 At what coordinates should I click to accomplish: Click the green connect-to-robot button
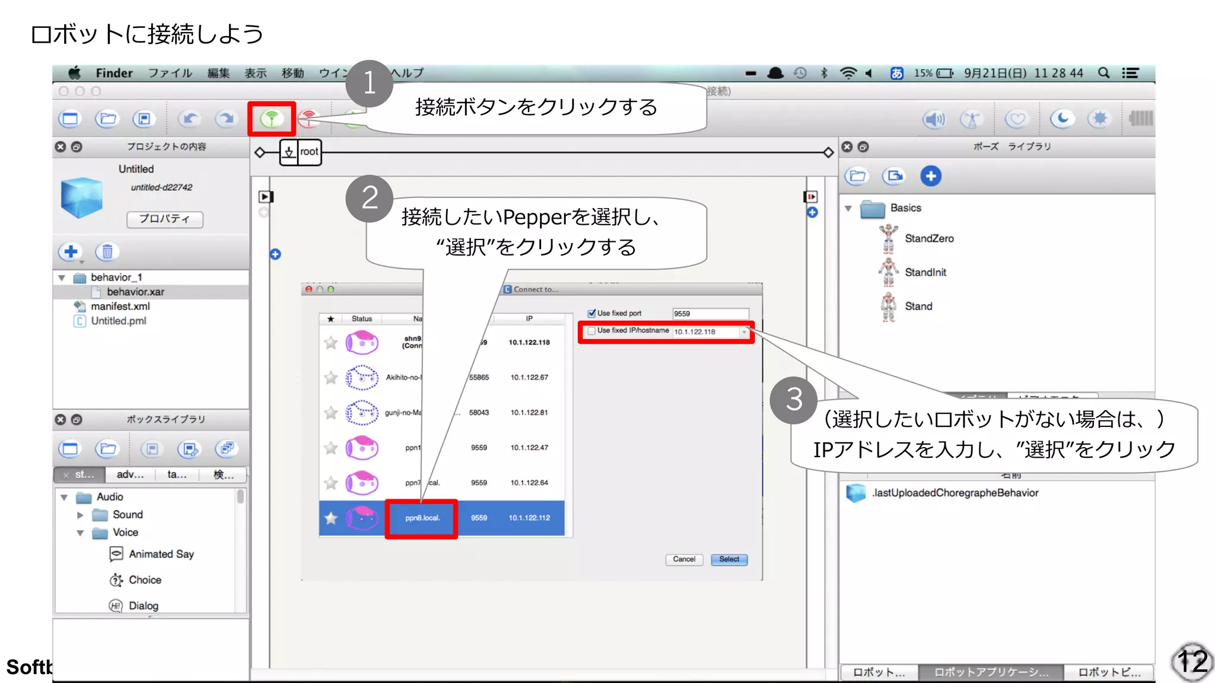tap(271, 119)
